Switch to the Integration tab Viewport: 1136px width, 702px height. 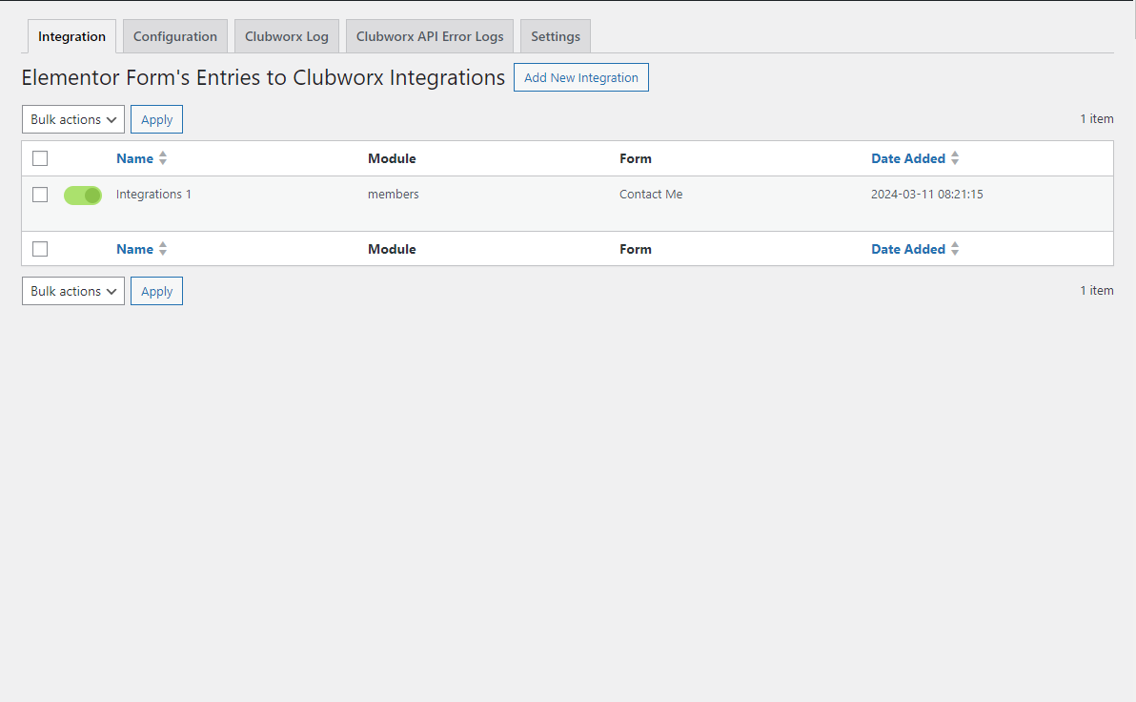pos(71,36)
